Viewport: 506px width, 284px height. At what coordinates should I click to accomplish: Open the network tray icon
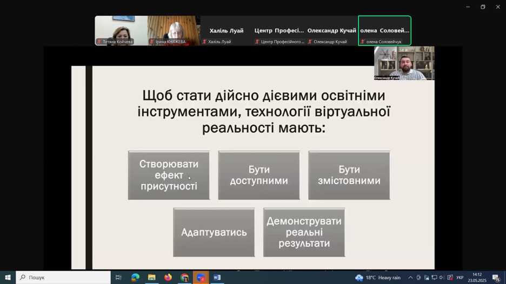[434, 278]
